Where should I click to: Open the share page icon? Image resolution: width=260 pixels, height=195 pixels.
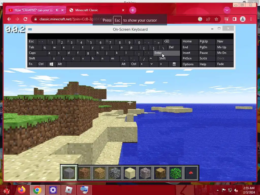pos(208,19)
